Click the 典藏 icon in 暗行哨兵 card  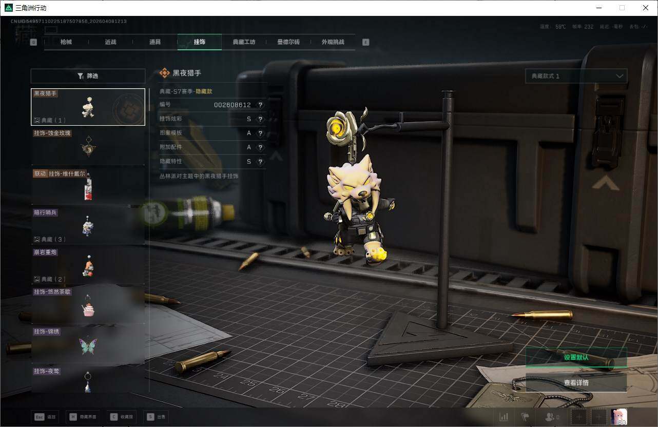pyautogui.click(x=37, y=240)
